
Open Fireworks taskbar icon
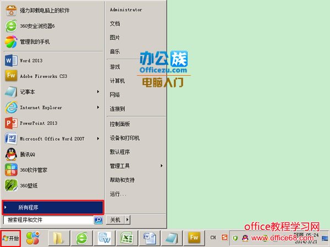coord(194,238)
